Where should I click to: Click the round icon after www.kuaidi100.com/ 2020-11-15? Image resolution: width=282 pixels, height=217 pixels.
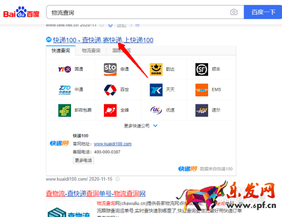117,179
